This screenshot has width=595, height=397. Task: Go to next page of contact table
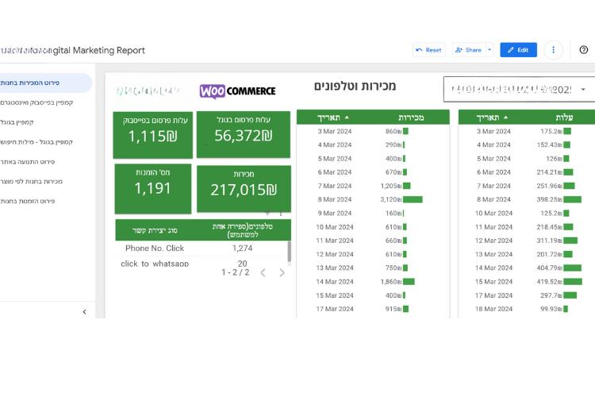pyautogui.click(x=282, y=273)
